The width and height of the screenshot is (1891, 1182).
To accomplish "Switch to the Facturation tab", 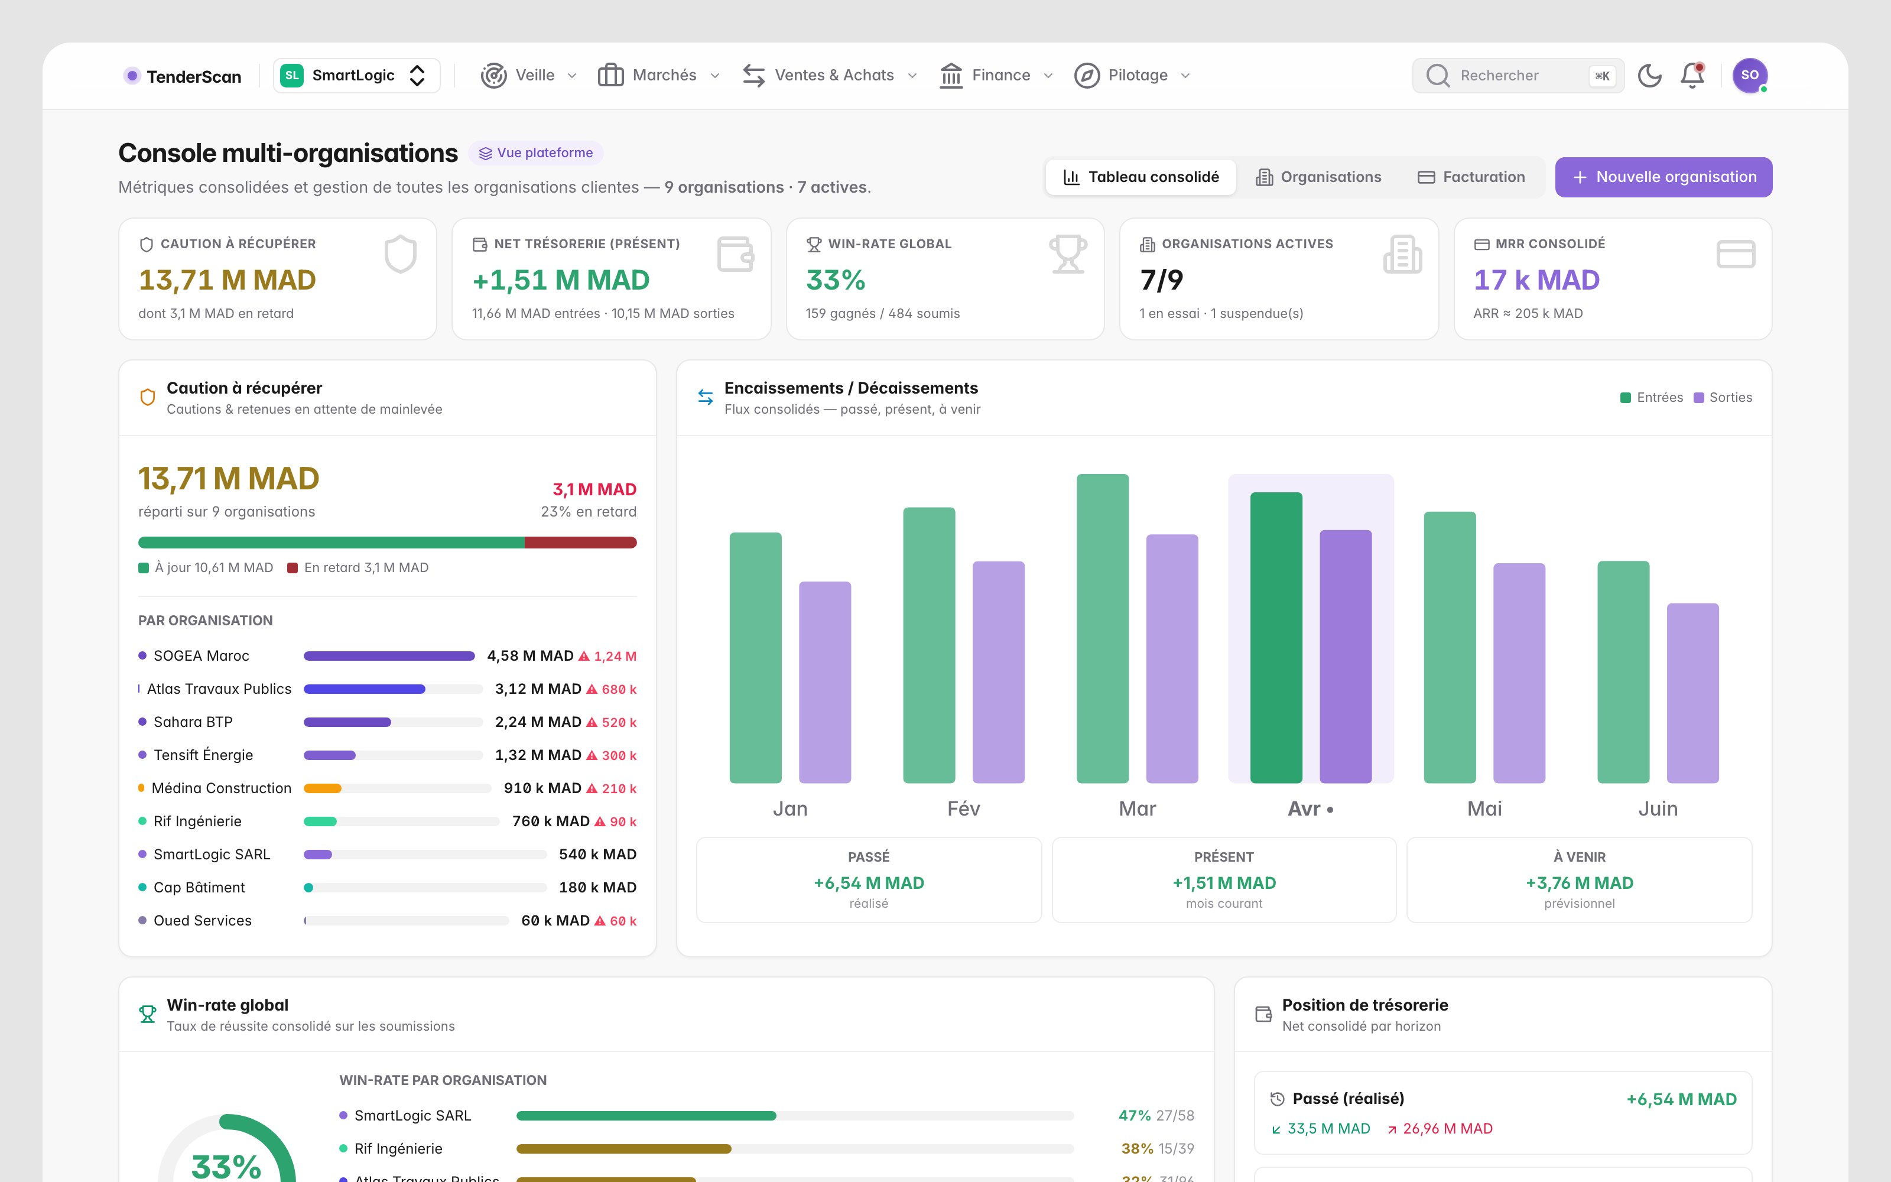I will [x=1471, y=177].
